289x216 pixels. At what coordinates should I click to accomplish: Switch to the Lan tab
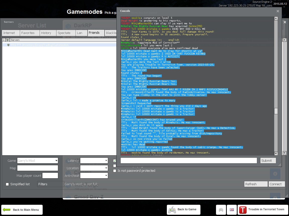[x=81, y=33]
